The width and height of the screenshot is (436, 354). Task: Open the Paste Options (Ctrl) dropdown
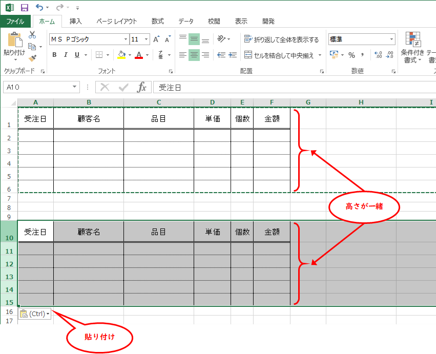[35, 314]
